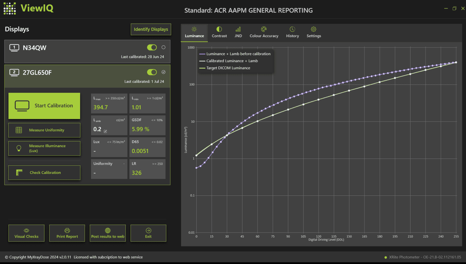Click the Exit arrow icon
The height and width of the screenshot is (264, 466).
click(x=148, y=231)
